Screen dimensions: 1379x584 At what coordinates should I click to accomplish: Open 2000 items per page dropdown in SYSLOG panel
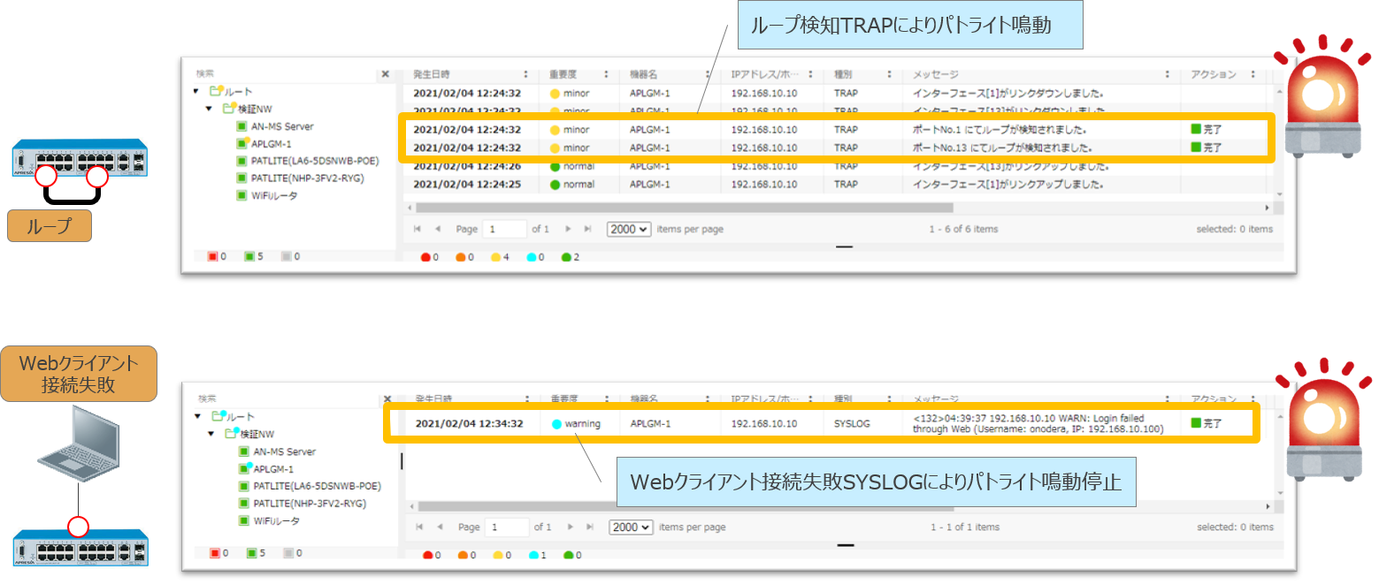coord(631,527)
